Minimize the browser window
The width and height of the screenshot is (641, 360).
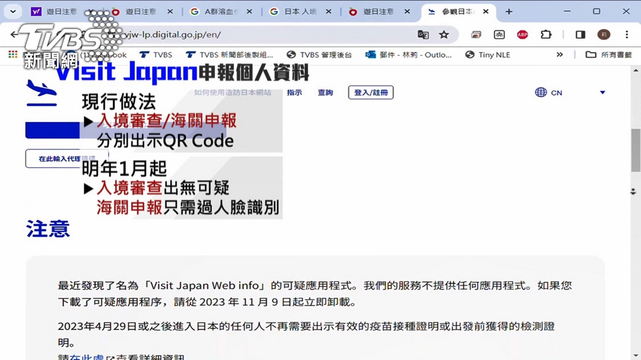click(x=567, y=11)
